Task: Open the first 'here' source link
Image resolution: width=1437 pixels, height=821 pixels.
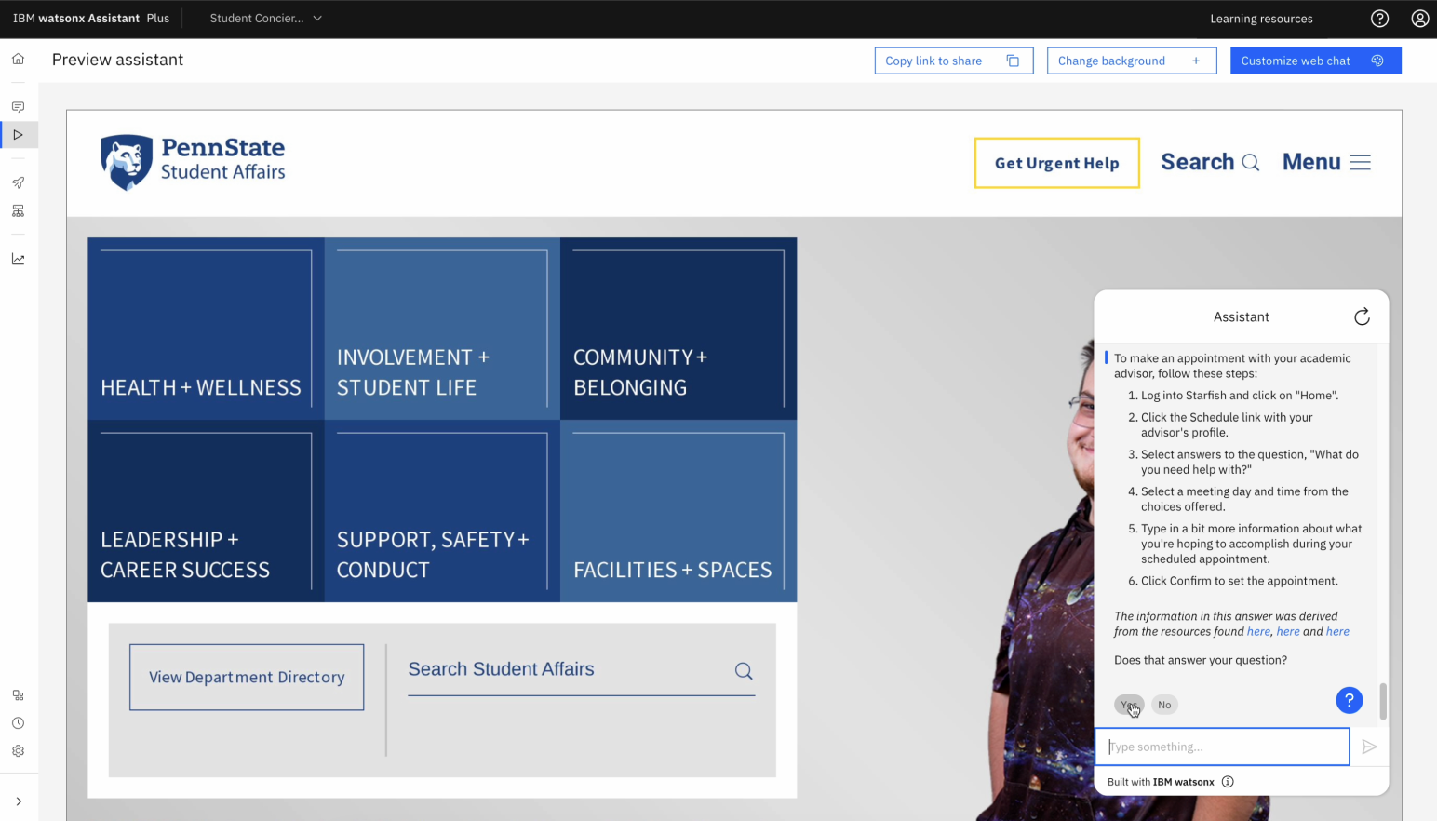Action: coord(1258,631)
